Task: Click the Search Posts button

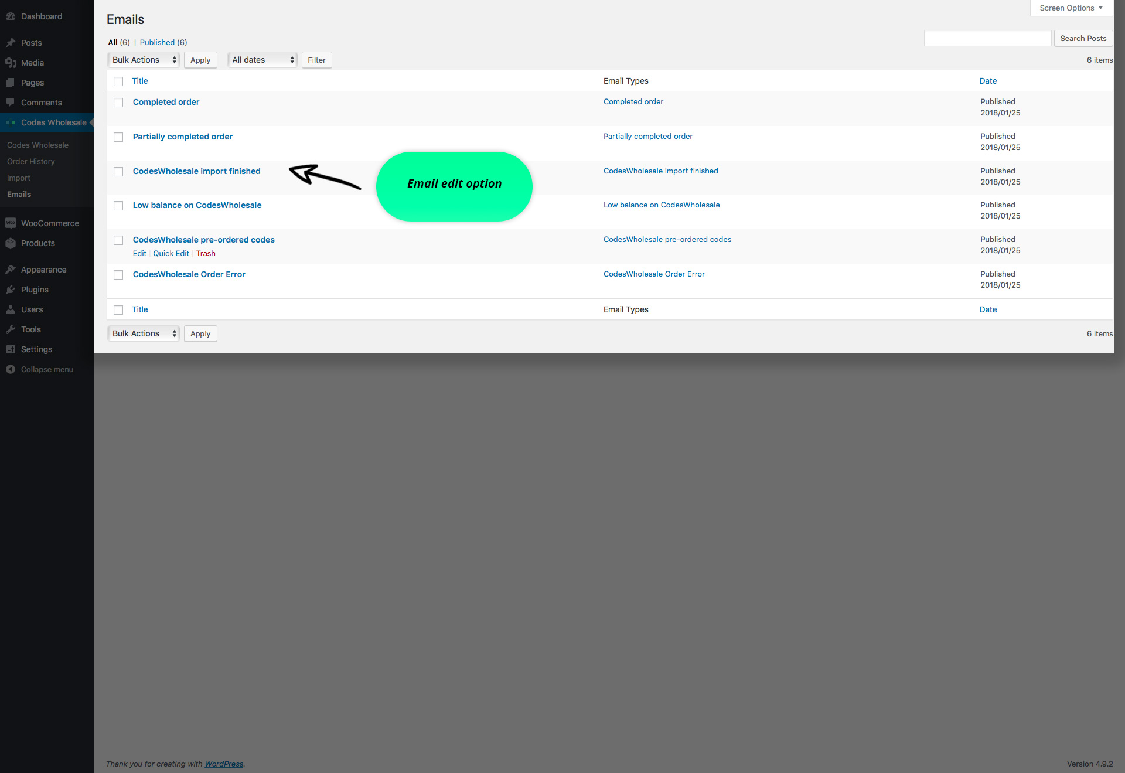Action: point(1083,38)
